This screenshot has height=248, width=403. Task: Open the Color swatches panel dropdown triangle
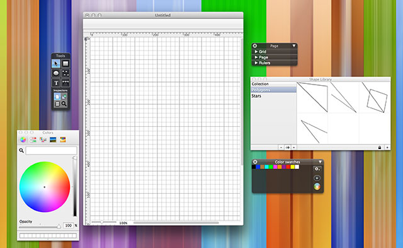point(321,162)
